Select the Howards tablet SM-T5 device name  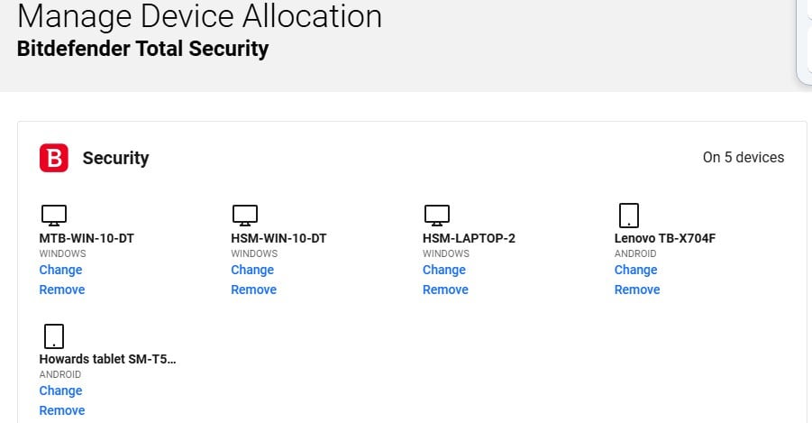pos(107,359)
